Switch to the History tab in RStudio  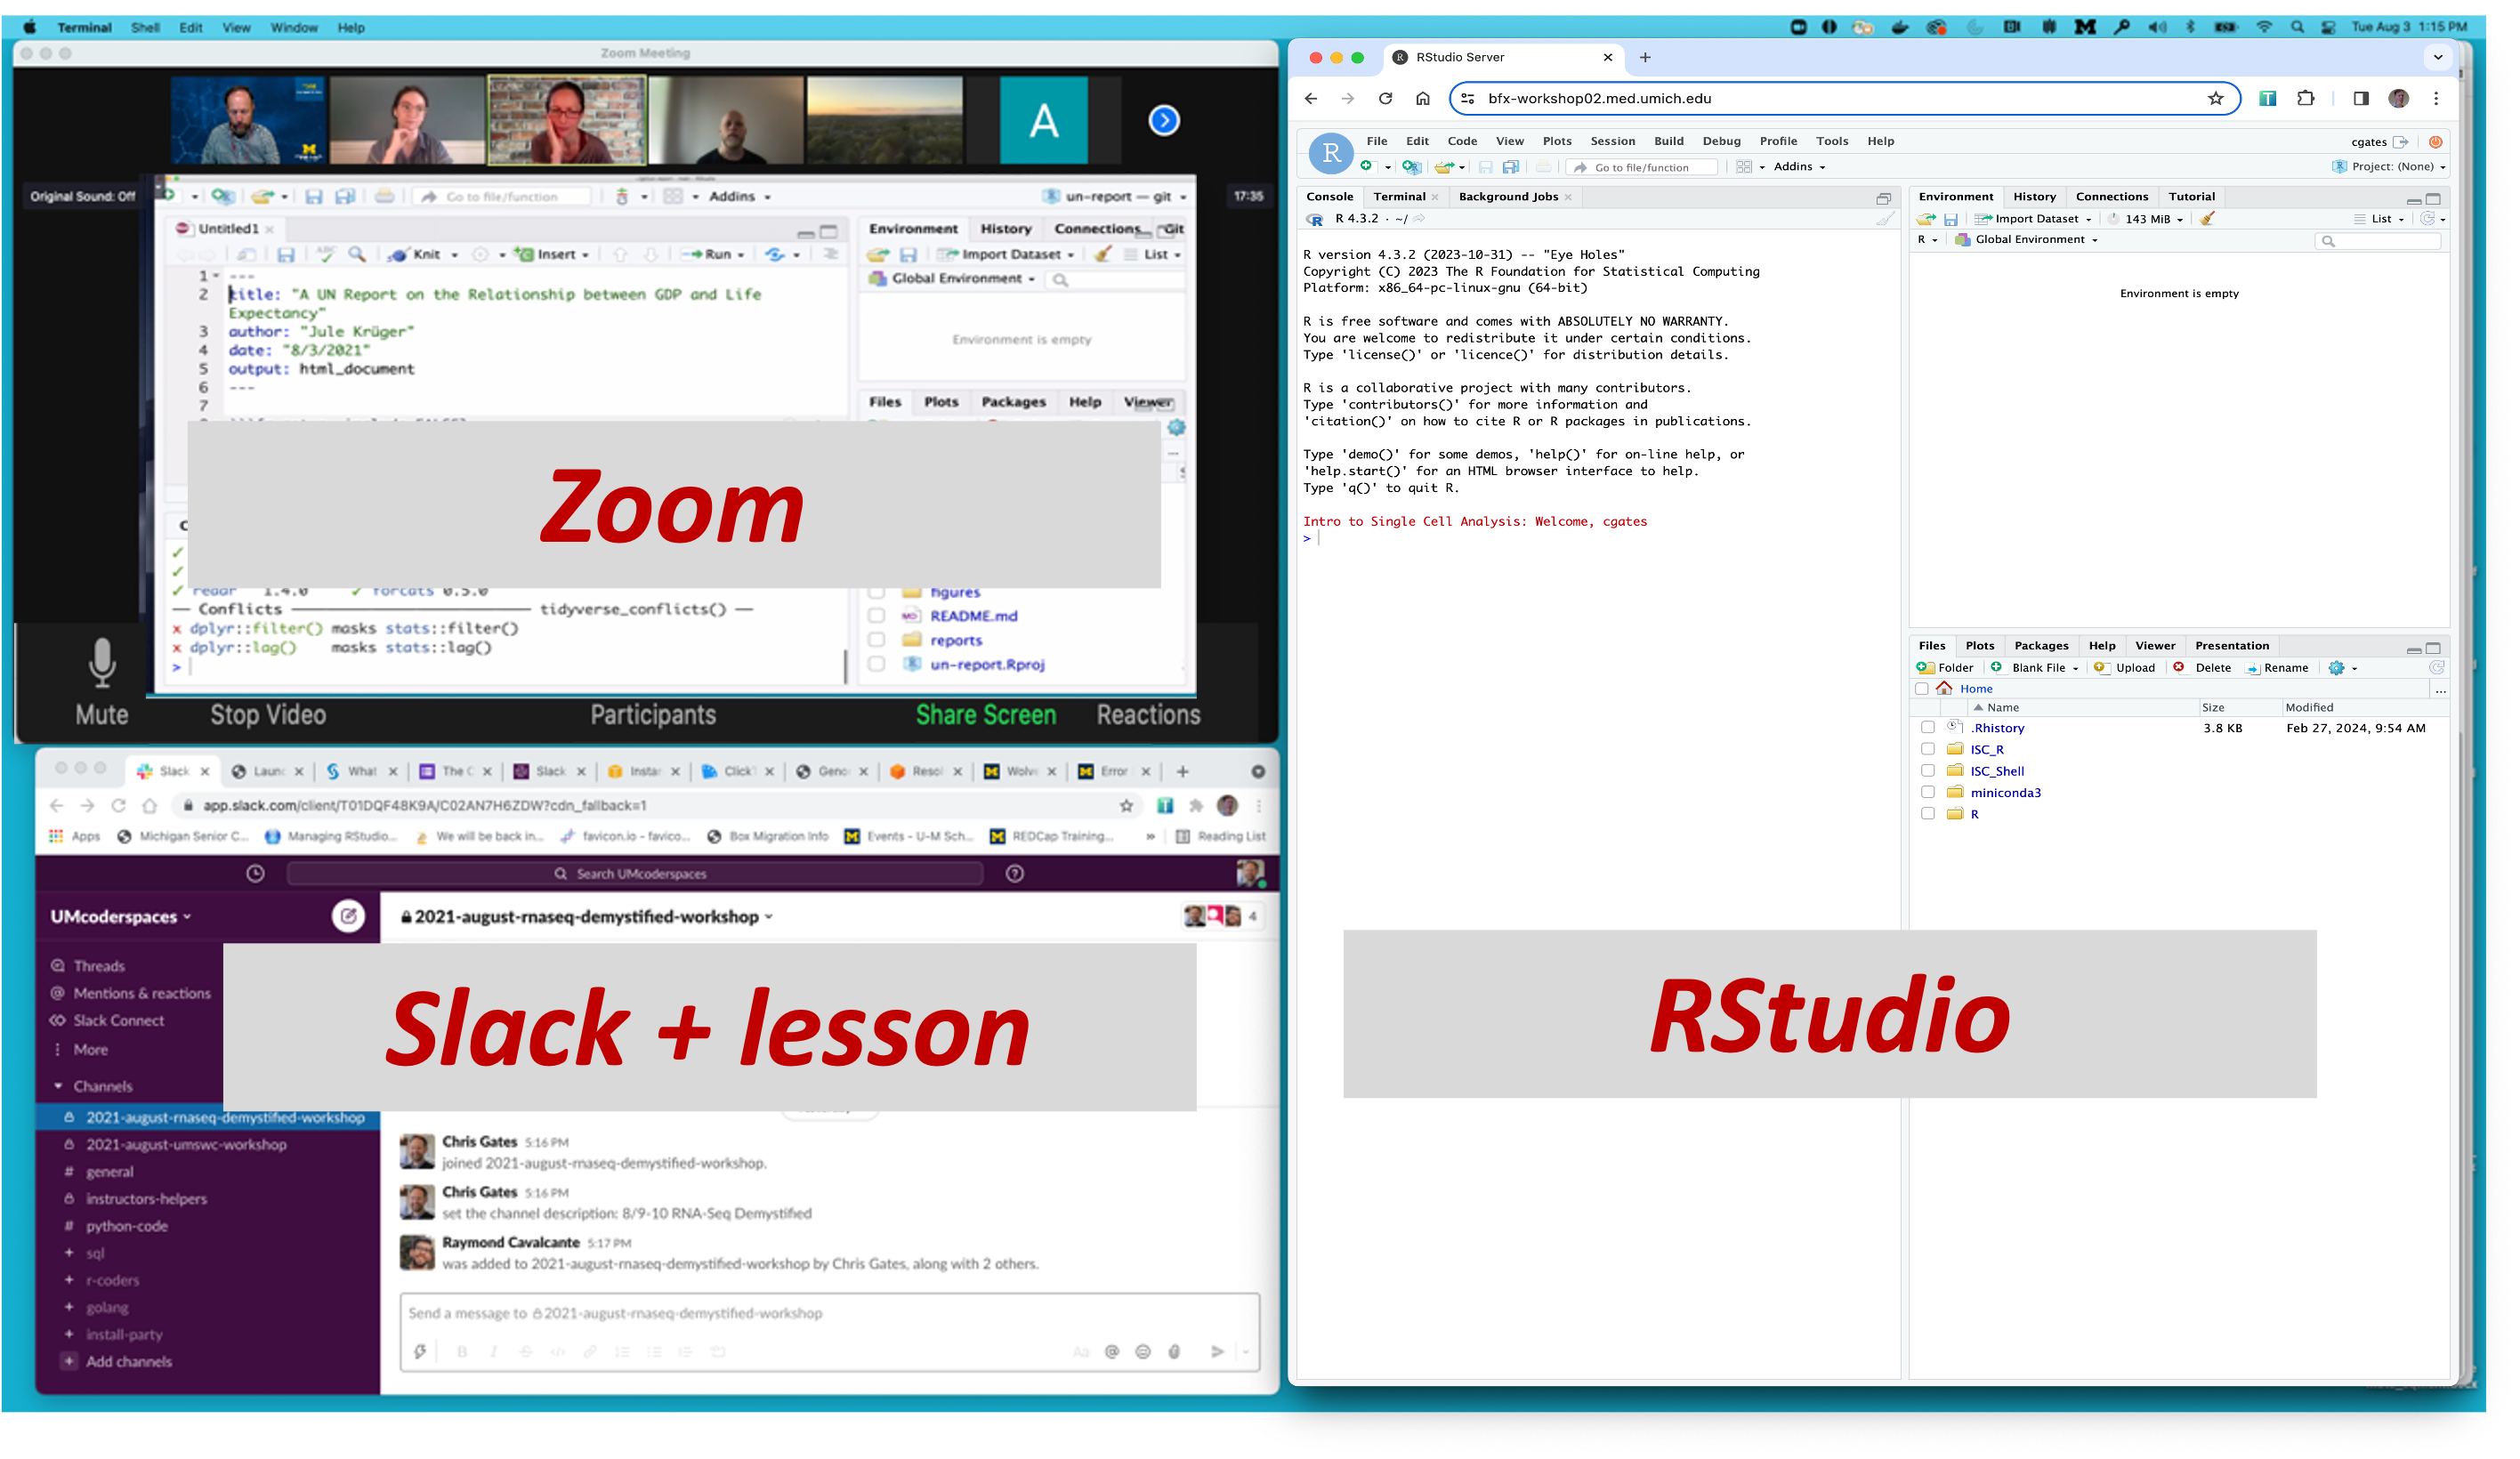tap(2034, 196)
